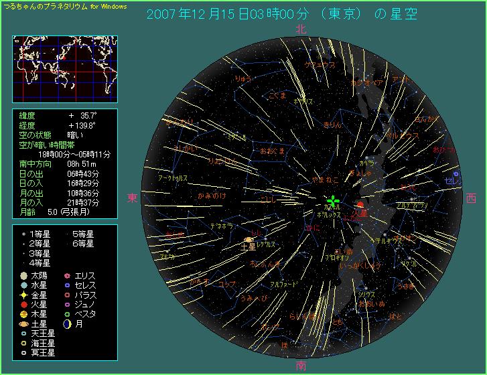Click the Venus (金星) star icon in legend
This screenshot has height=375, width=487.
pyautogui.click(x=23, y=294)
